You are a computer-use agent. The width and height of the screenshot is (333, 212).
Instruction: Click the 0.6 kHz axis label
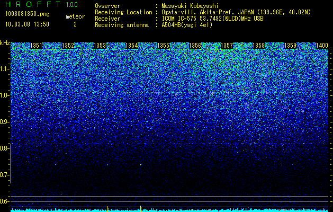(4, 201)
